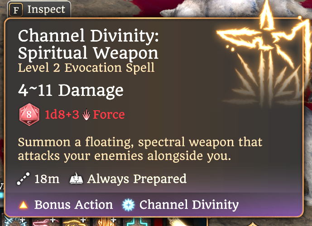Select the yellow glowing spell hotbar slot
312x226 pixels.
76,222
